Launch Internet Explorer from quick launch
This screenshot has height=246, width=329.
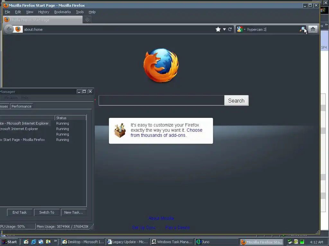click(33, 242)
